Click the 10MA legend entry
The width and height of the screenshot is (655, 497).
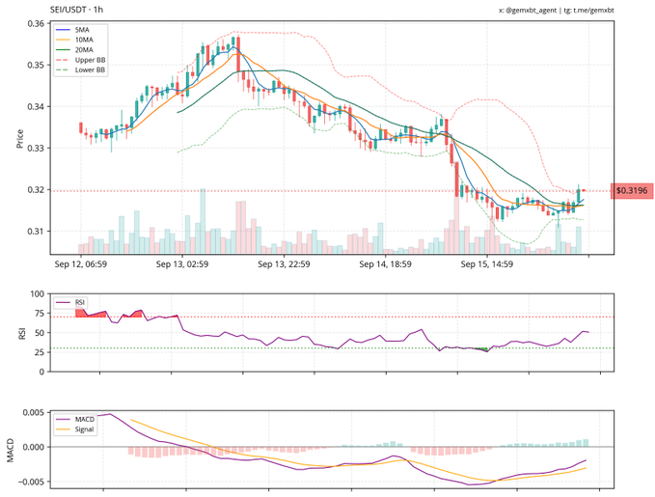[83, 41]
